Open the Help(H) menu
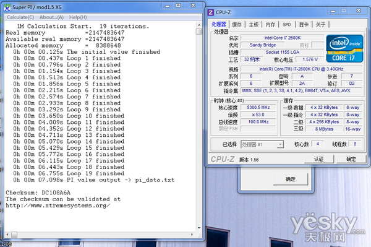Viewport: 371px width, 247px height. point(78,17)
